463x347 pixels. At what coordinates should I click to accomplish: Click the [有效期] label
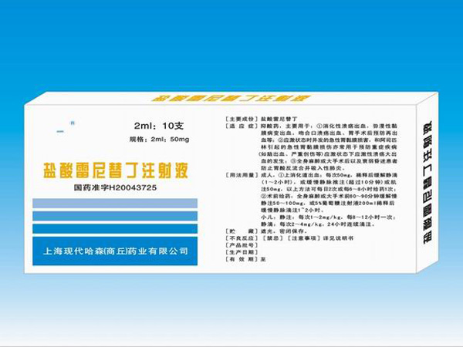(242, 259)
